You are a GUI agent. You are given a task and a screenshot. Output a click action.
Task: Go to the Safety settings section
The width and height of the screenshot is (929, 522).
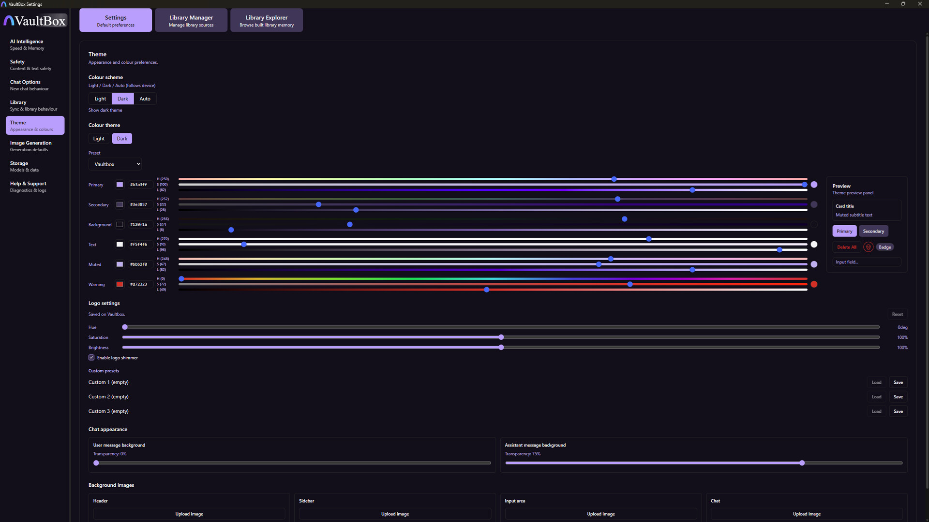[x=35, y=65]
